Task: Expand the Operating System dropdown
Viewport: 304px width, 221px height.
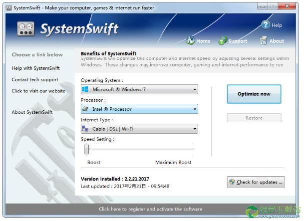Action: tap(194, 89)
